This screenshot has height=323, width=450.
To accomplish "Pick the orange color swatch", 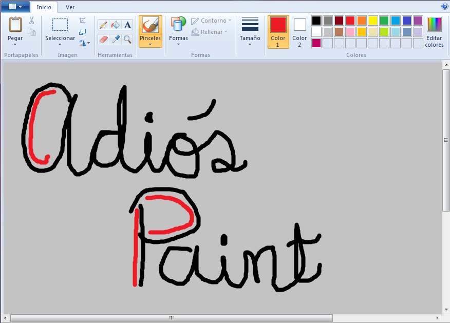I will (362, 21).
